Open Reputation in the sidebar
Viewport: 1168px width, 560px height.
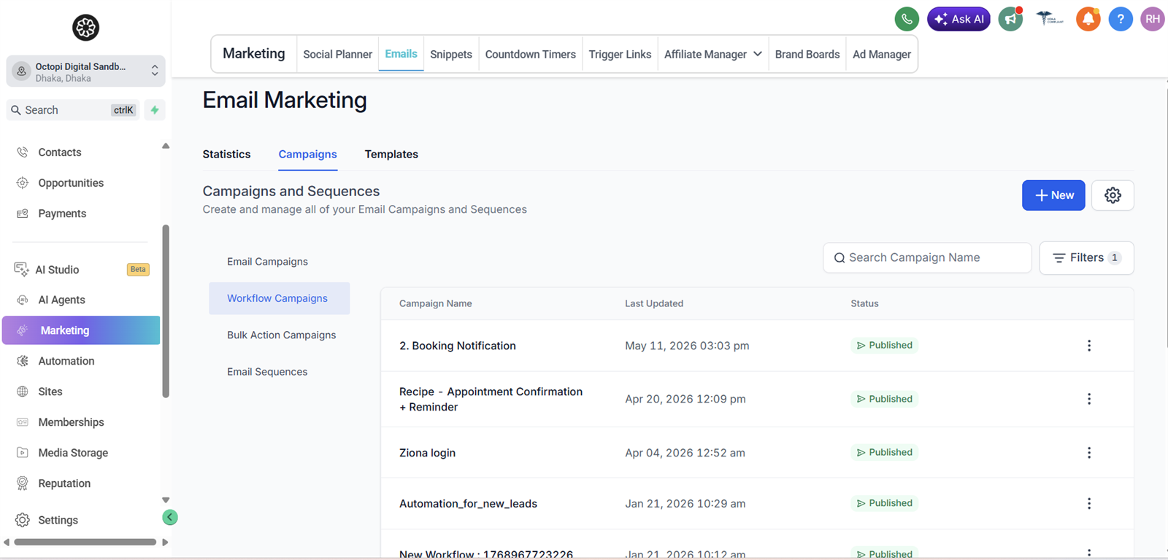[x=64, y=483]
